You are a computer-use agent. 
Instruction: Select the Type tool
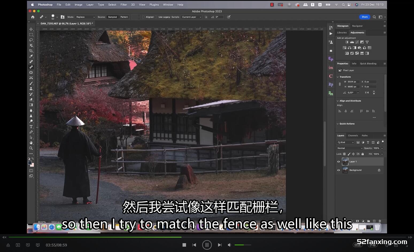tap(31, 127)
